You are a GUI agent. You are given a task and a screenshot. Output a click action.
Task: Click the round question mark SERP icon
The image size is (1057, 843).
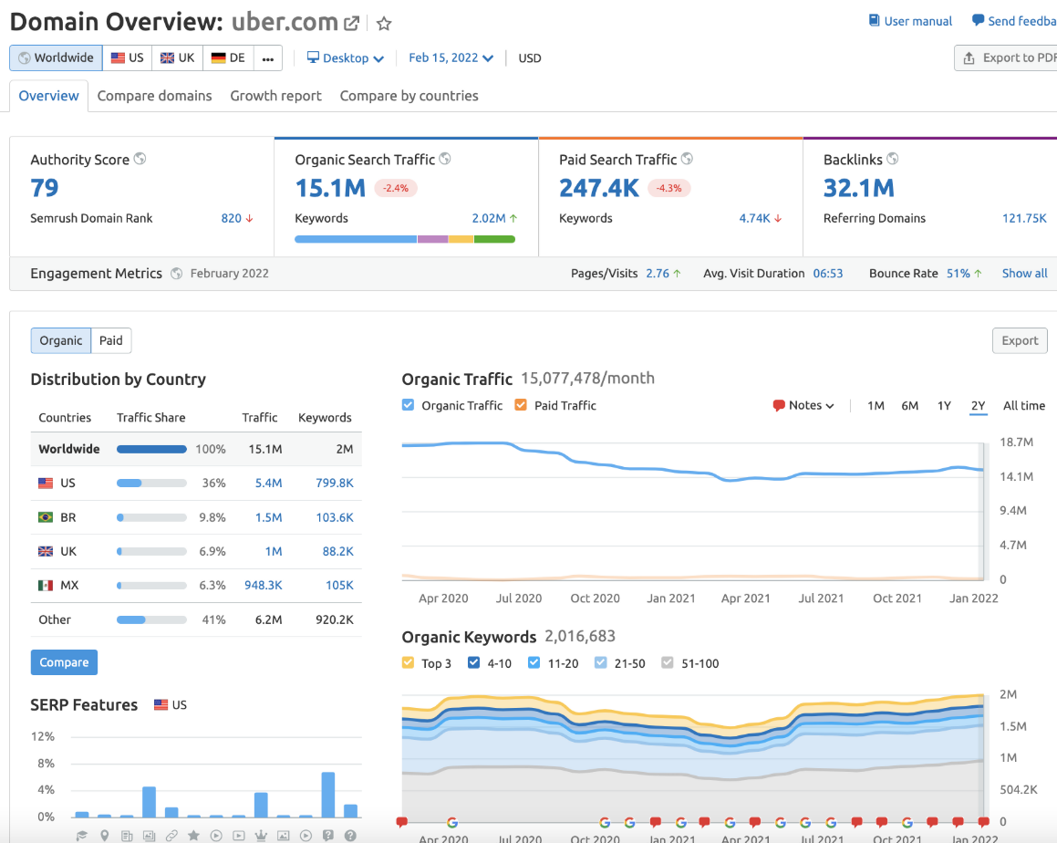(350, 836)
